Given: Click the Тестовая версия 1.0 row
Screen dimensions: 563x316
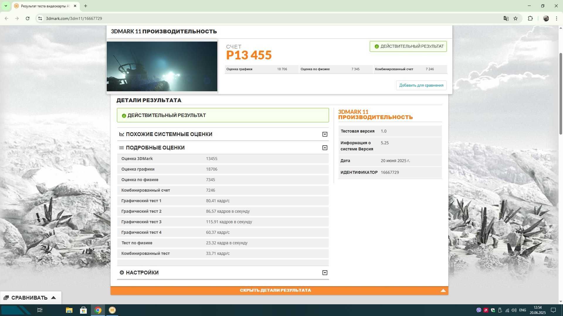Looking at the screenshot, I should coord(390,131).
